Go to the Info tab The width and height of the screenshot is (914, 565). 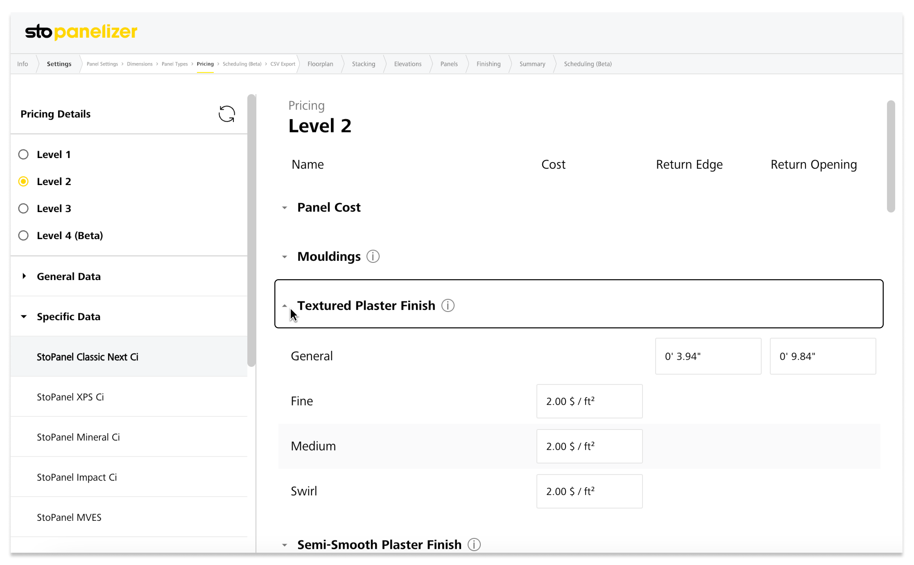[22, 64]
